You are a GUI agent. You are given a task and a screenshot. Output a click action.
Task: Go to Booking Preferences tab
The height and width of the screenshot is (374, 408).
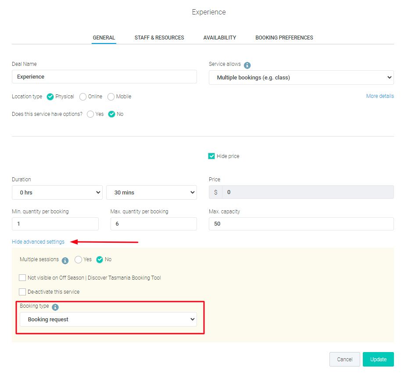pos(284,38)
